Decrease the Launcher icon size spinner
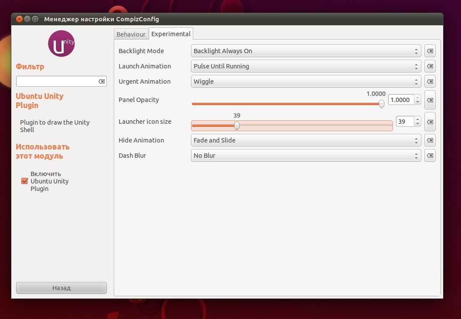461x319 pixels. click(x=417, y=124)
